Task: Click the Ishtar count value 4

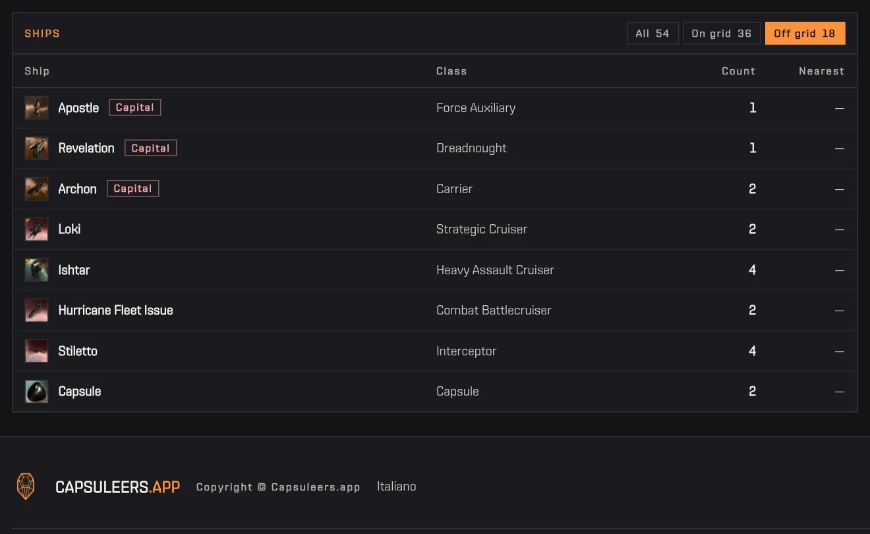Action: tap(752, 270)
